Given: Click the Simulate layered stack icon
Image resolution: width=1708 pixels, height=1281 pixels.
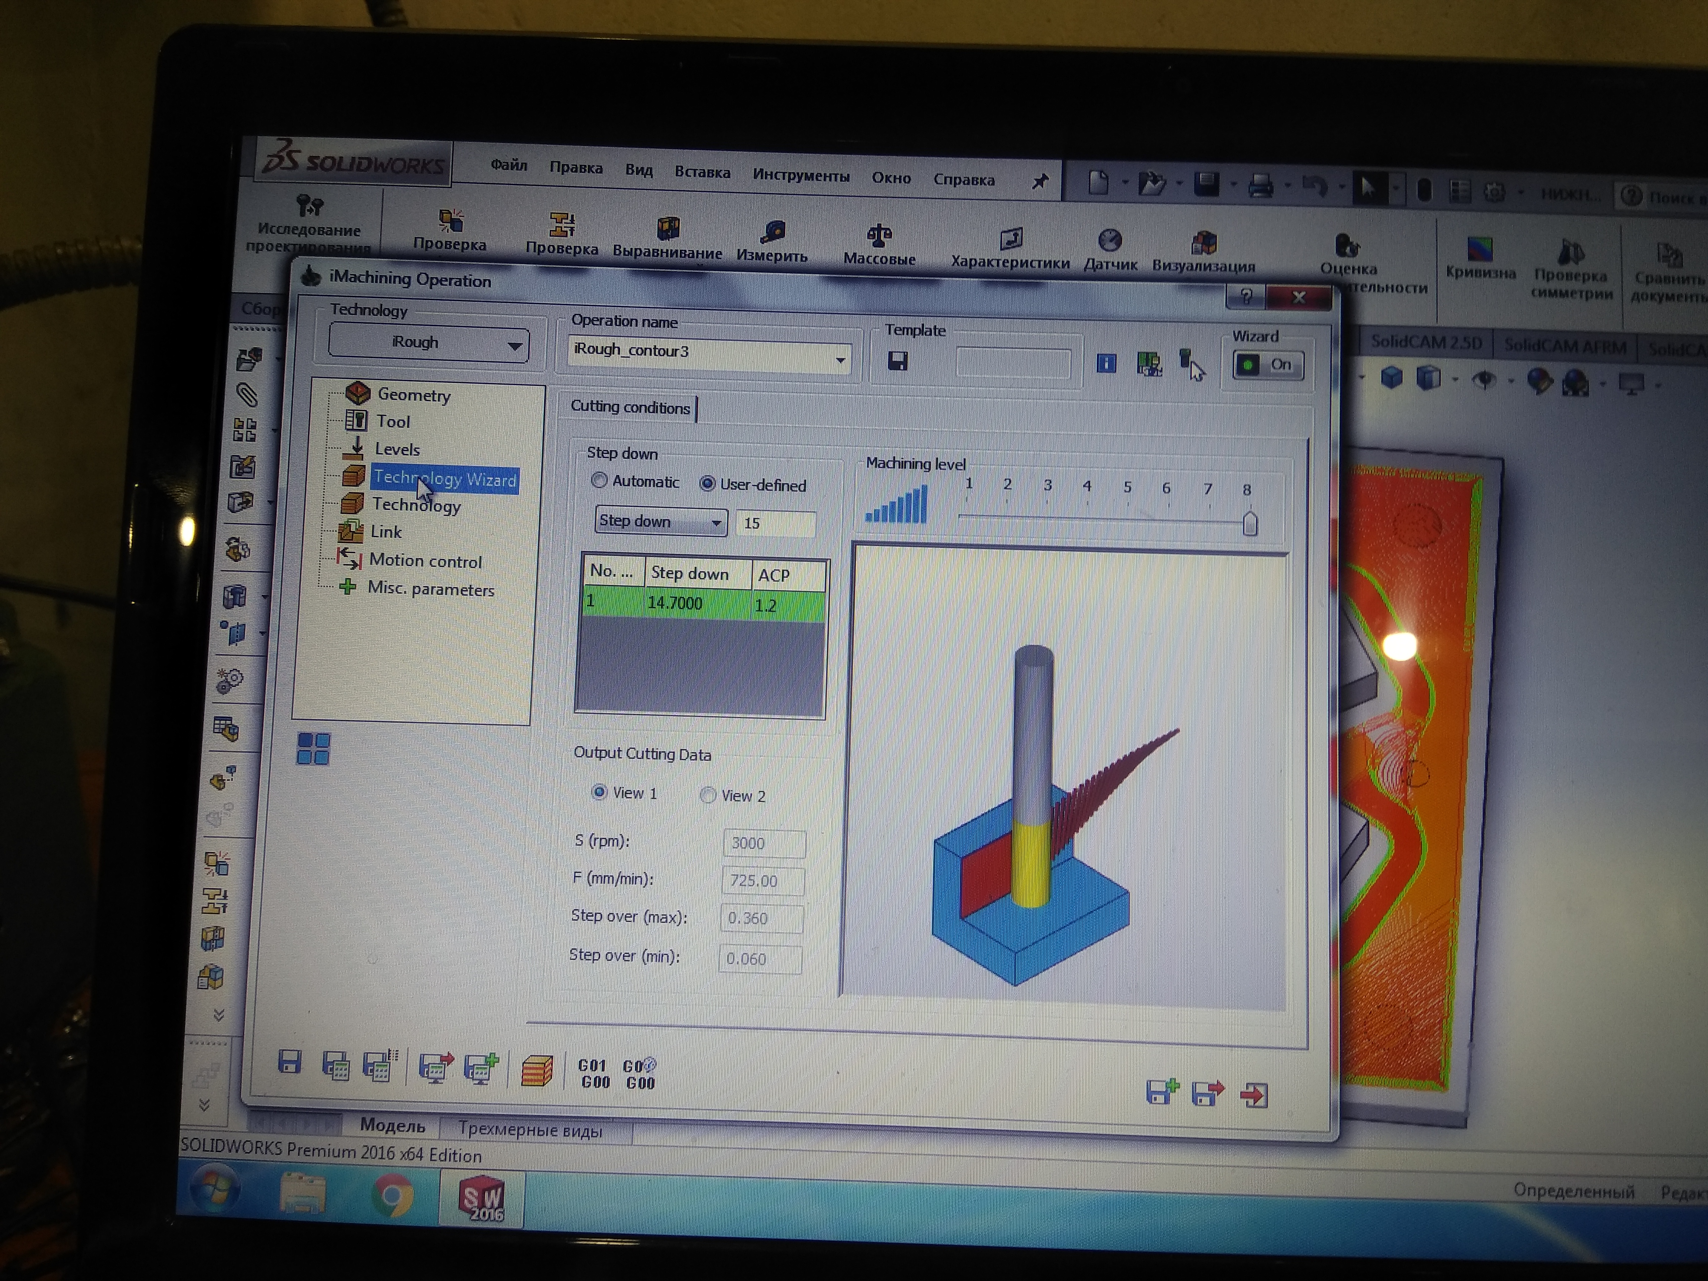Looking at the screenshot, I should [537, 1071].
